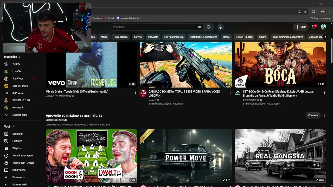333x187 pixels.
Task: Select the CONMEBOL Libertadores chip
Action: coord(203,37)
